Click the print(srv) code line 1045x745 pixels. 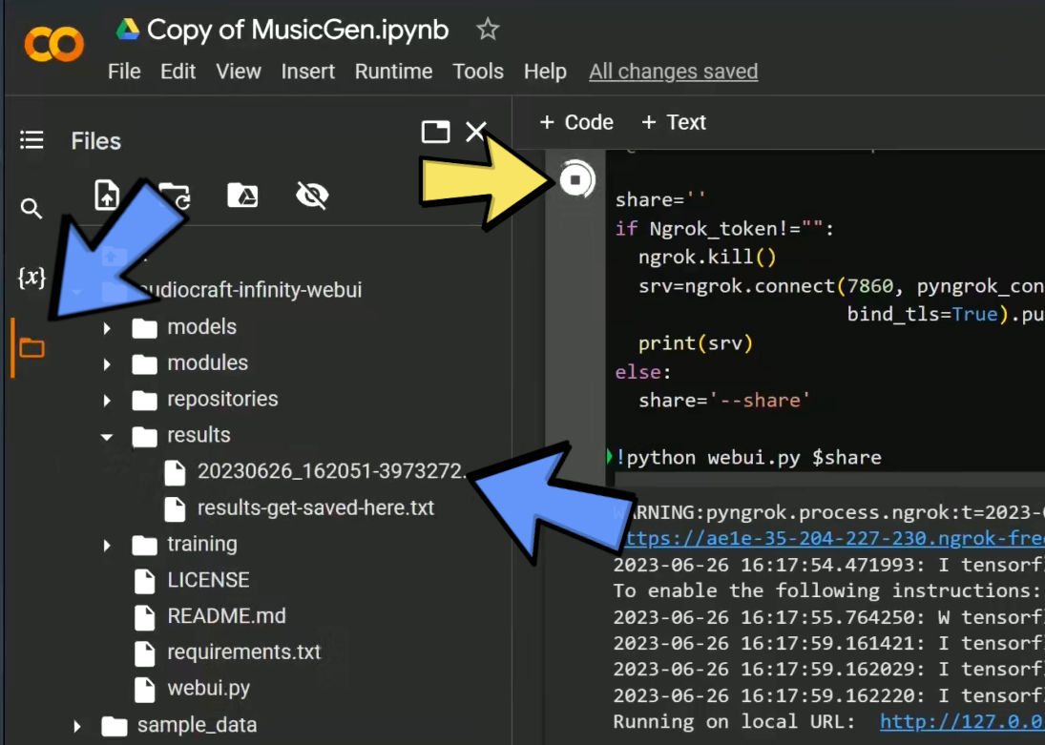point(695,343)
